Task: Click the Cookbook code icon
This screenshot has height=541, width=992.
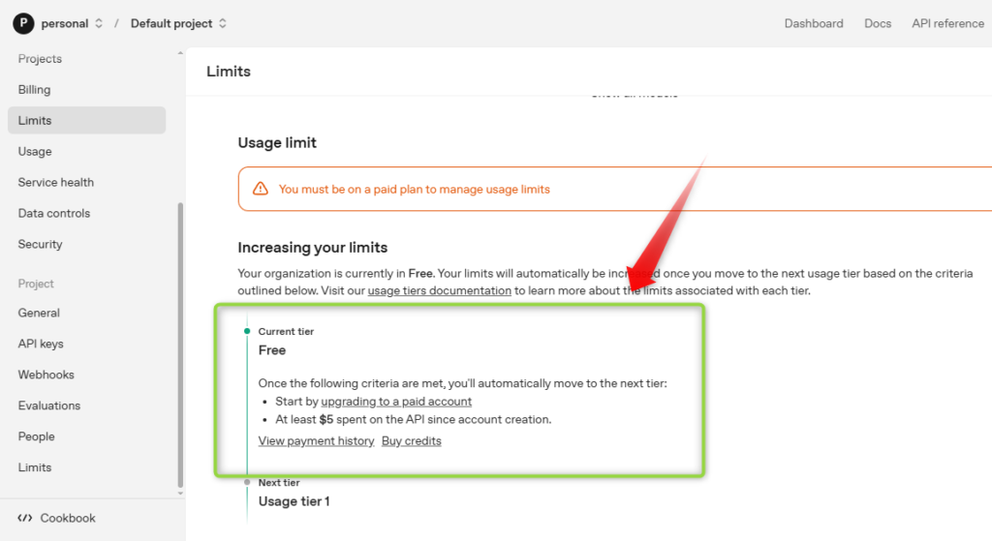Action: tap(25, 518)
